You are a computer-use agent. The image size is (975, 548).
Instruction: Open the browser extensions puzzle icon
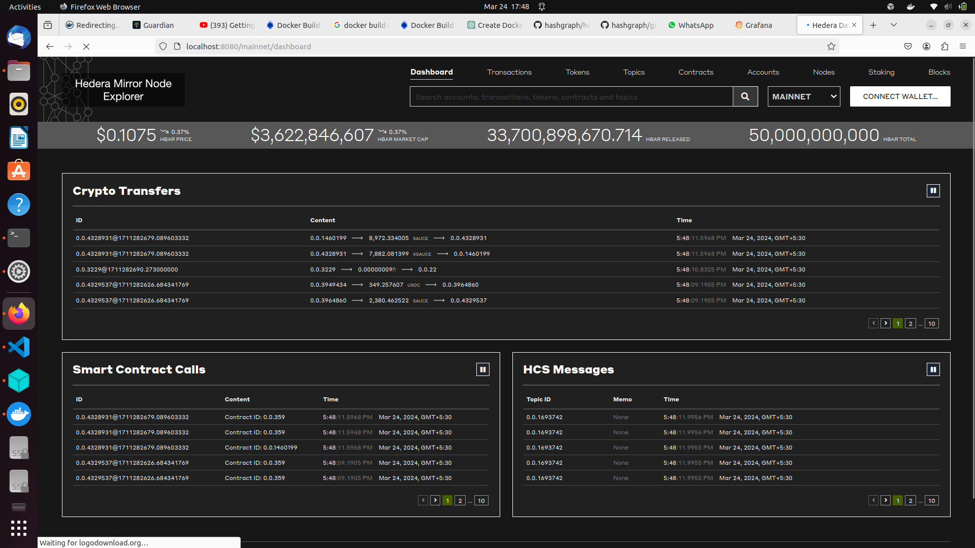point(945,46)
